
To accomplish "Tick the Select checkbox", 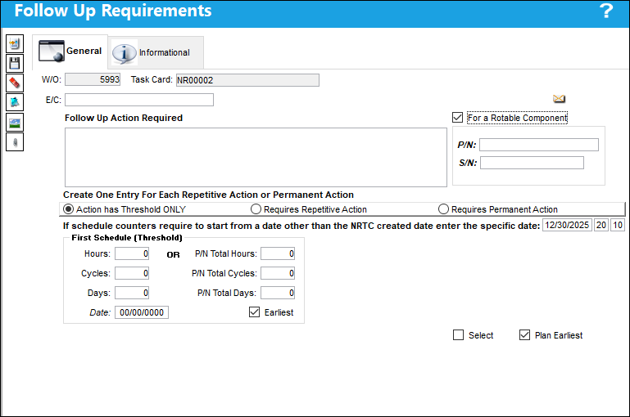I will 458,334.
